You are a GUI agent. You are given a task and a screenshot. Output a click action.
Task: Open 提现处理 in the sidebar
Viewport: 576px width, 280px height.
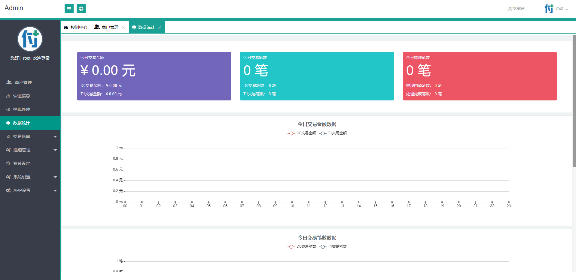point(30,109)
